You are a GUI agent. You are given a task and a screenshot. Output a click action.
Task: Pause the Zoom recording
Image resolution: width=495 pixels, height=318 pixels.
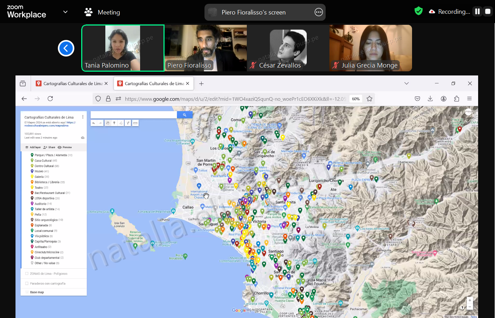pos(477,11)
